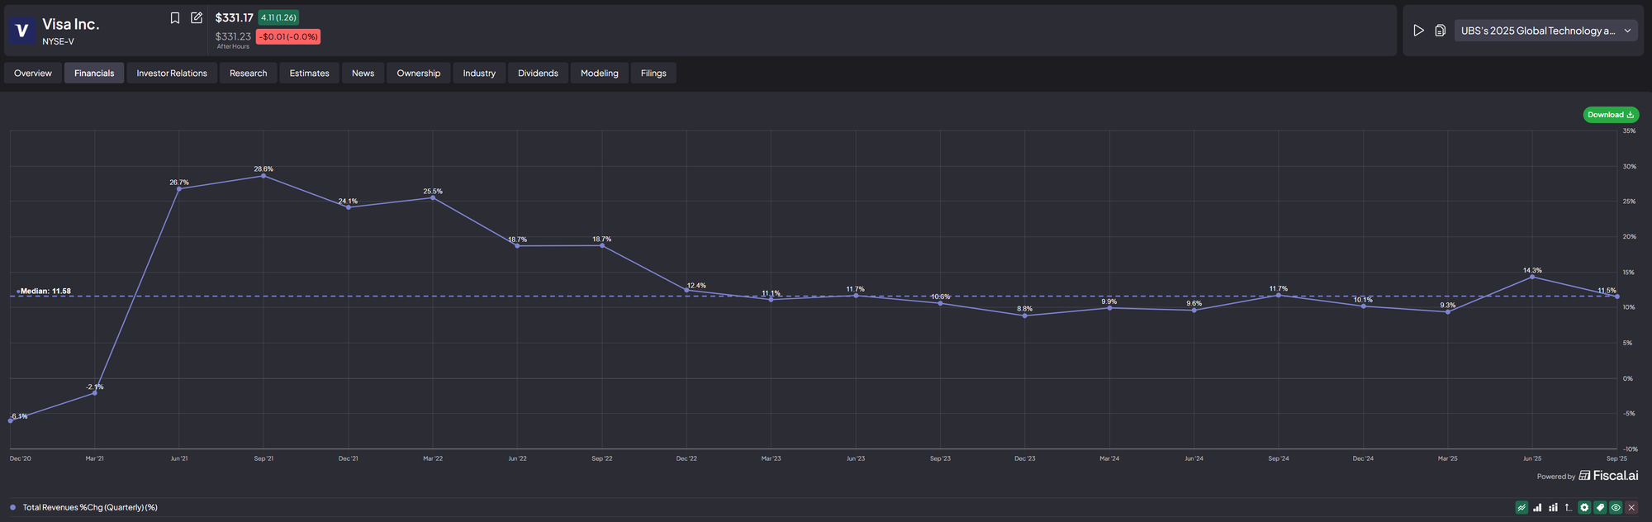The image size is (1652, 522).
Task: Click the copy documents icon
Action: pyautogui.click(x=1440, y=31)
